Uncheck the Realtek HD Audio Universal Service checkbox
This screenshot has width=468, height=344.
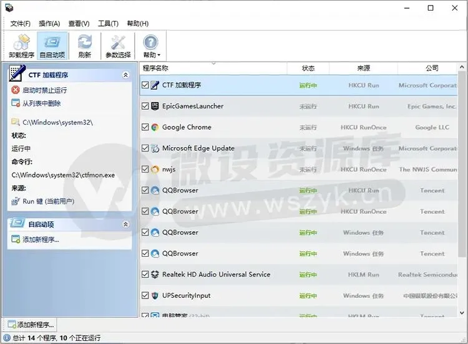tap(145, 275)
